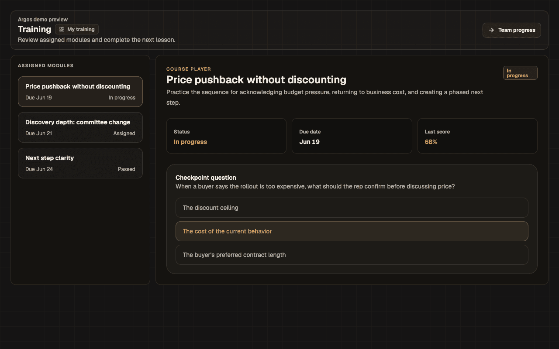This screenshot has width=559, height=349.
Task: Click the grid icon in My training badge
Action: [x=62, y=29]
